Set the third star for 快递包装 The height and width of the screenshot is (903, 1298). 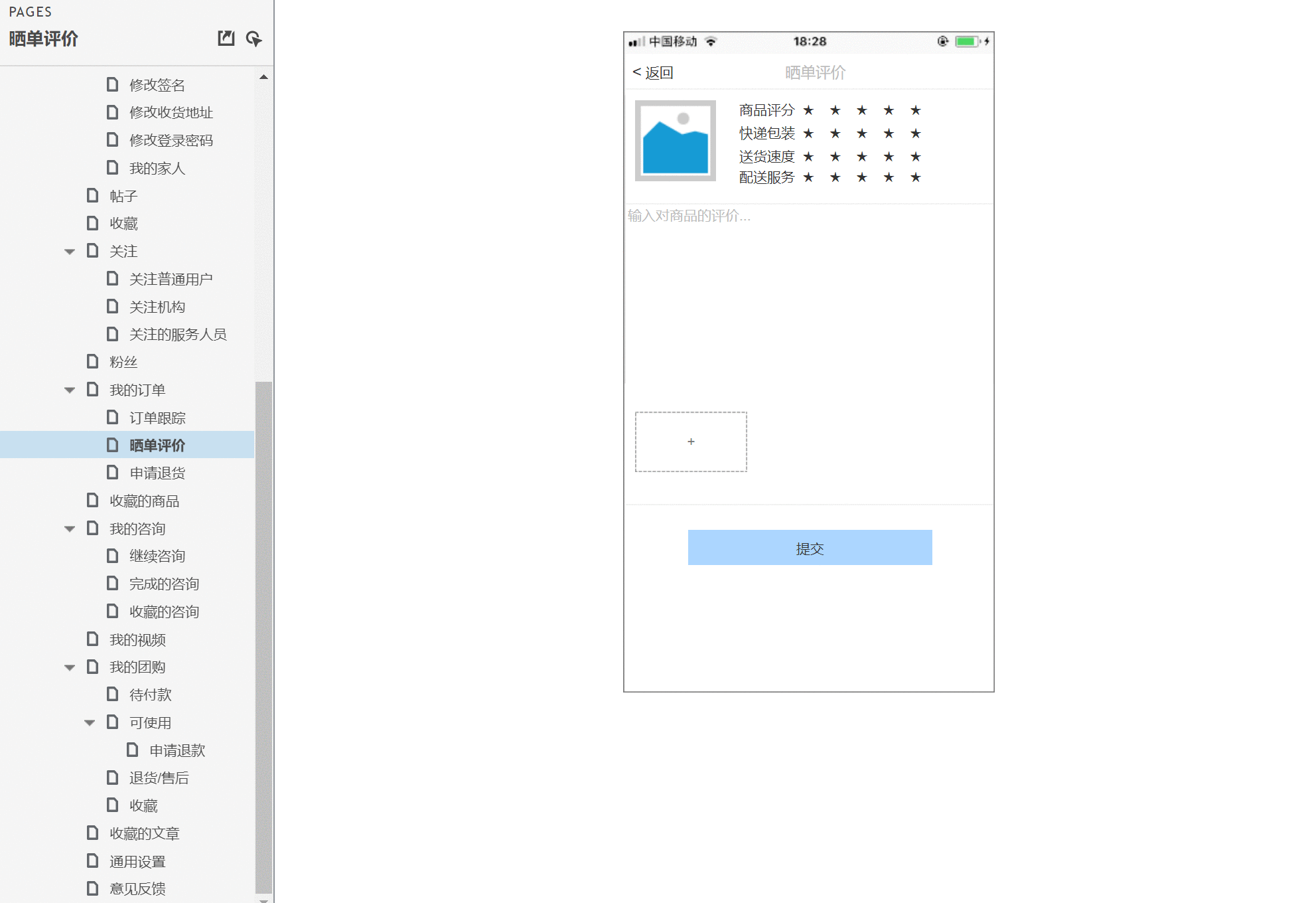(862, 133)
